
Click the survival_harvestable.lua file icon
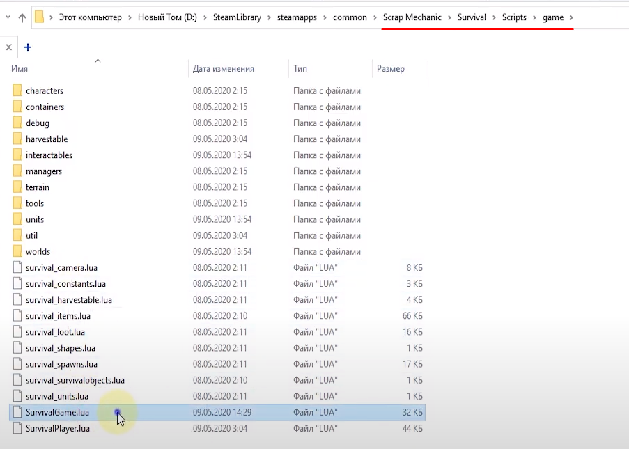point(17,299)
